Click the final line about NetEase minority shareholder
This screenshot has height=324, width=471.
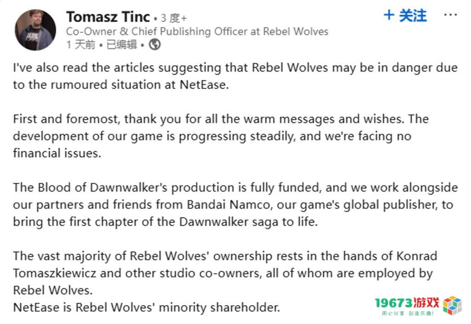(x=147, y=307)
